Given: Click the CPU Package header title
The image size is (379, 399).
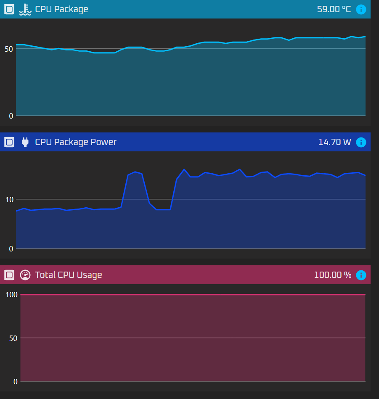Looking at the screenshot, I should pos(61,9).
